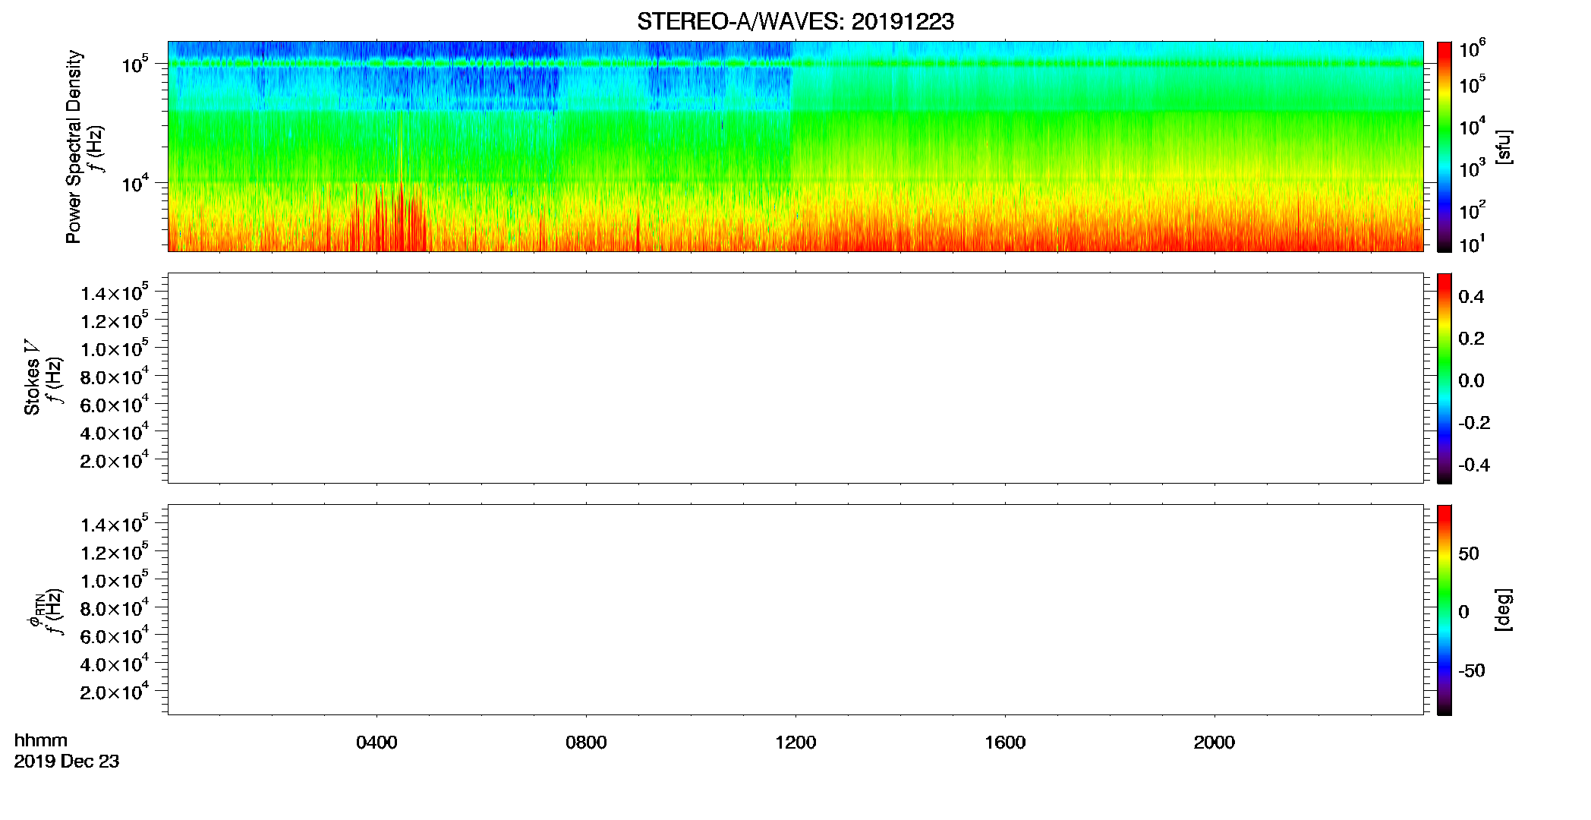1591x820 pixels.
Task: Click the "-50" tick on degrees color bar
Action: tap(1472, 671)
